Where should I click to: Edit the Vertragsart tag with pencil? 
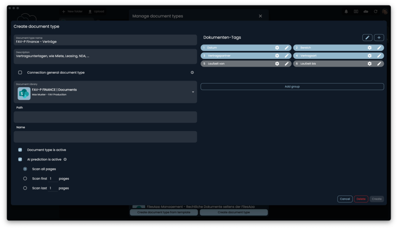point(379,56)
